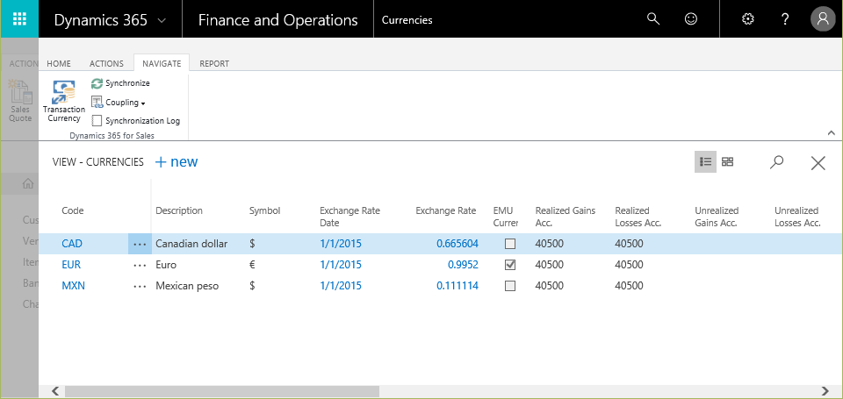Close the Currencies view with X
The height and width of the screenshot is (399, 843).
pos(818,163)
